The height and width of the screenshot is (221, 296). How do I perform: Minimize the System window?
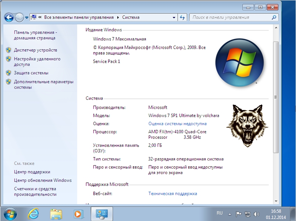pyautogui.click(x=248, y=7)
